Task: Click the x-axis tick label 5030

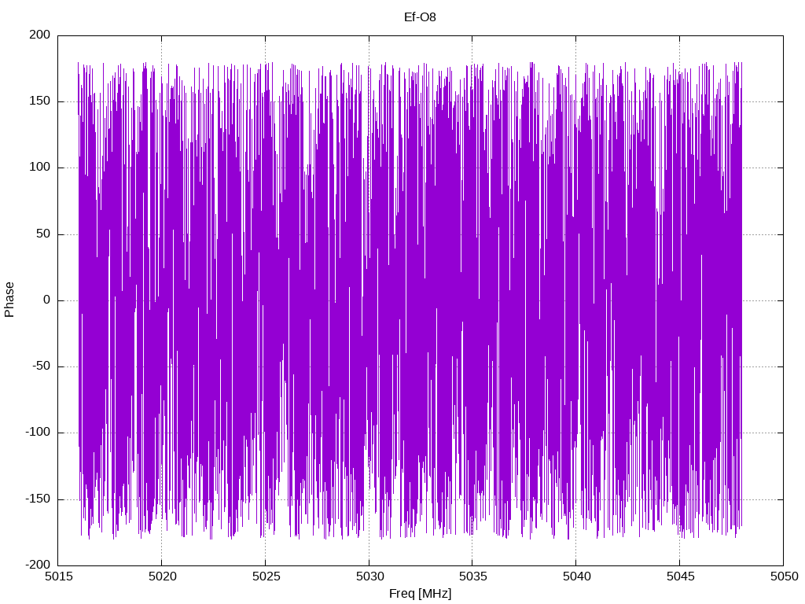Action: tap(369, 576)
